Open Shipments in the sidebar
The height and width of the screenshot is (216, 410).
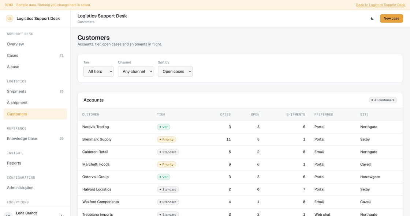click(x=35, y=91)
